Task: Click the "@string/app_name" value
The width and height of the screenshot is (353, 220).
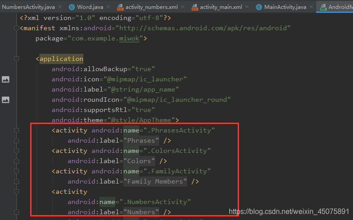Action: click(143, 90)
